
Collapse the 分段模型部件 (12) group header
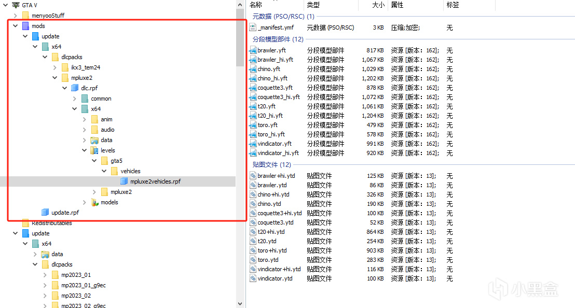click(x=278, y=39)
